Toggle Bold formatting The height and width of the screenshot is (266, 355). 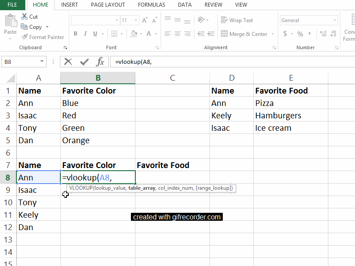click(x=75, y=34)
